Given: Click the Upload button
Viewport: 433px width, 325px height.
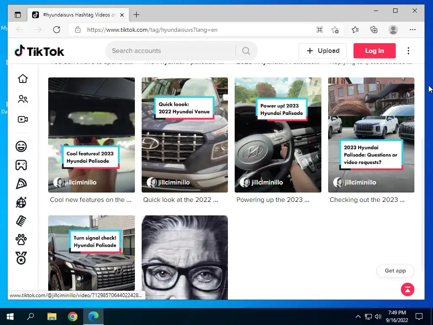Looking at the screenshot, I should click(x=323, y=51).
